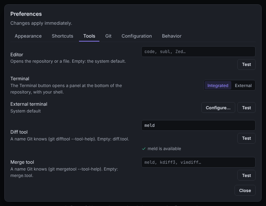This screenshot has height=206, width=266.
Task: Test the Editor setting
Action: [x=246, y=64]
